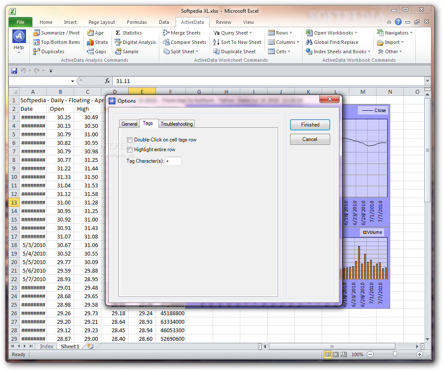The image size is (443, 371).
Task: Switch to Page Layout view icon
Action: [336, 354]
